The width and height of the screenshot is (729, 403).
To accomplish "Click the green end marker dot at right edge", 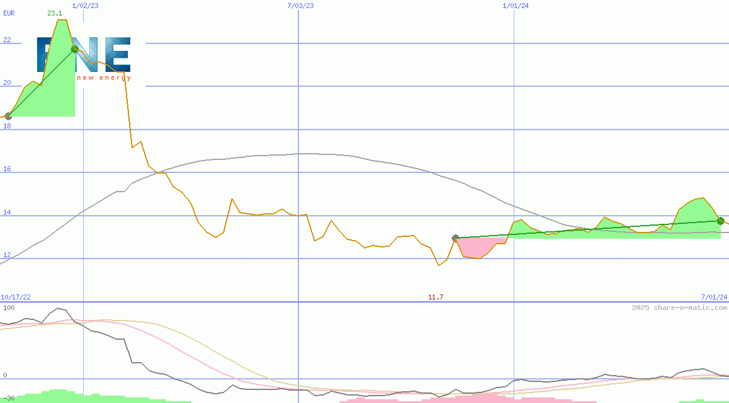I will (x=720, y=221).
